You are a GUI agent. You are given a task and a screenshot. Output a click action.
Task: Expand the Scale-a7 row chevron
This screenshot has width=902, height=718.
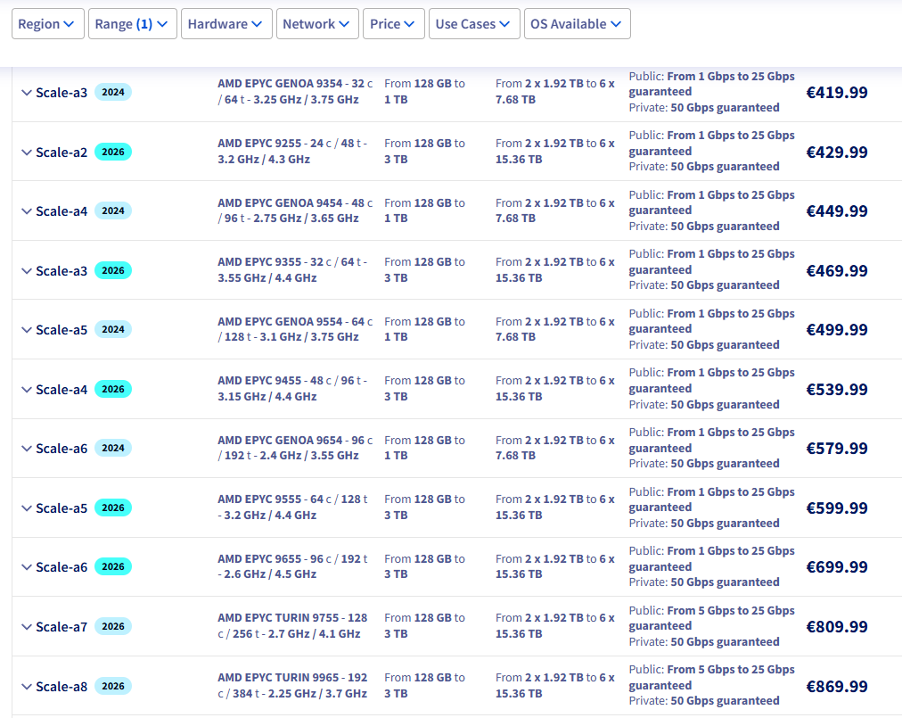[27, 627]
